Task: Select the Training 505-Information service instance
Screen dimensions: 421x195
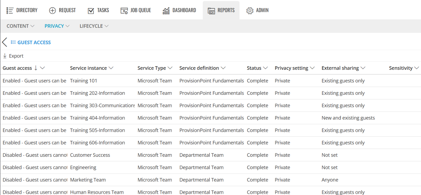Action: 97,130
